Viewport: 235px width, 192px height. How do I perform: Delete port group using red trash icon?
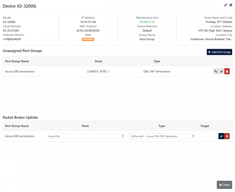[x=227, y=71]
